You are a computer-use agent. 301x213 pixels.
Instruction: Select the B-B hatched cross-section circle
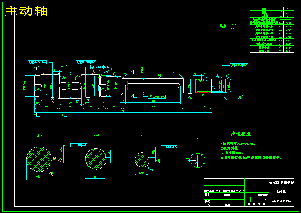click(x=96, y=159)
